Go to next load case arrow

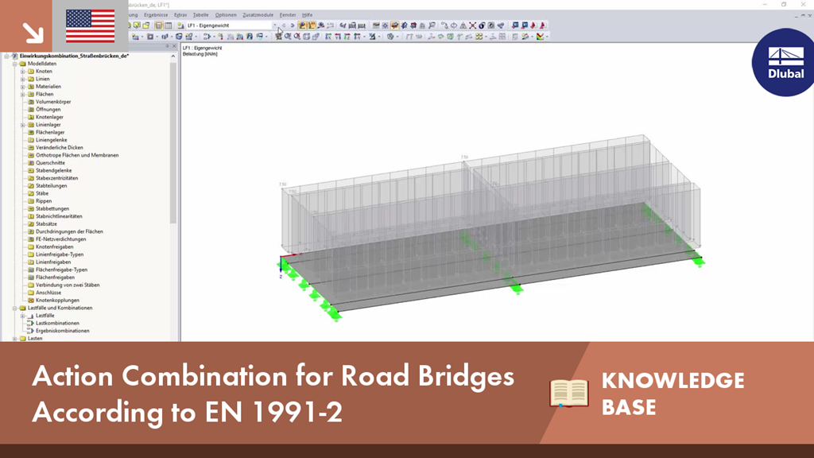293,25
